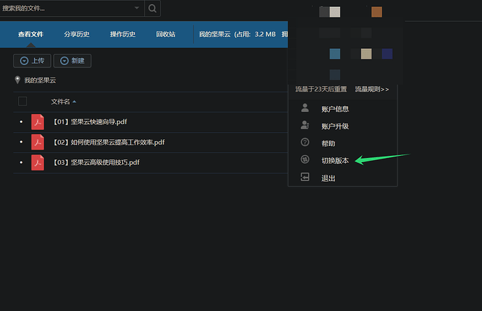Select row bullet of 【03】 file
Viewport: 482px width, 311px height.
[21, 162]
